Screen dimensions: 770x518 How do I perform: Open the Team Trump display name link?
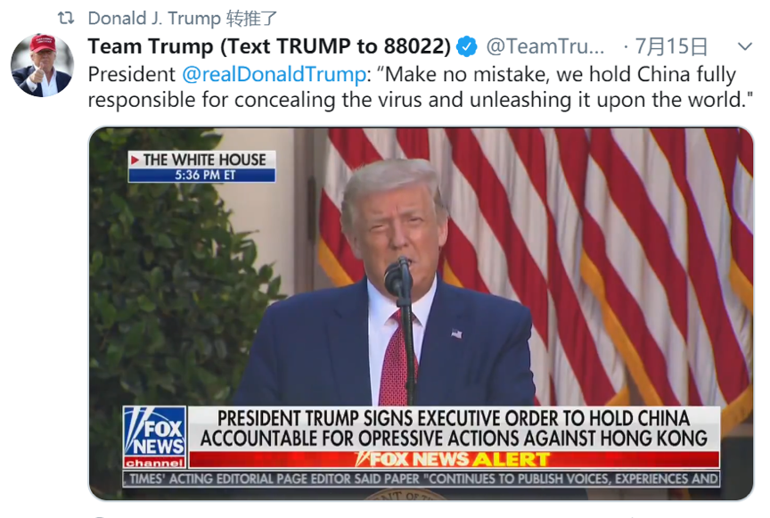(x=269, y=46)
